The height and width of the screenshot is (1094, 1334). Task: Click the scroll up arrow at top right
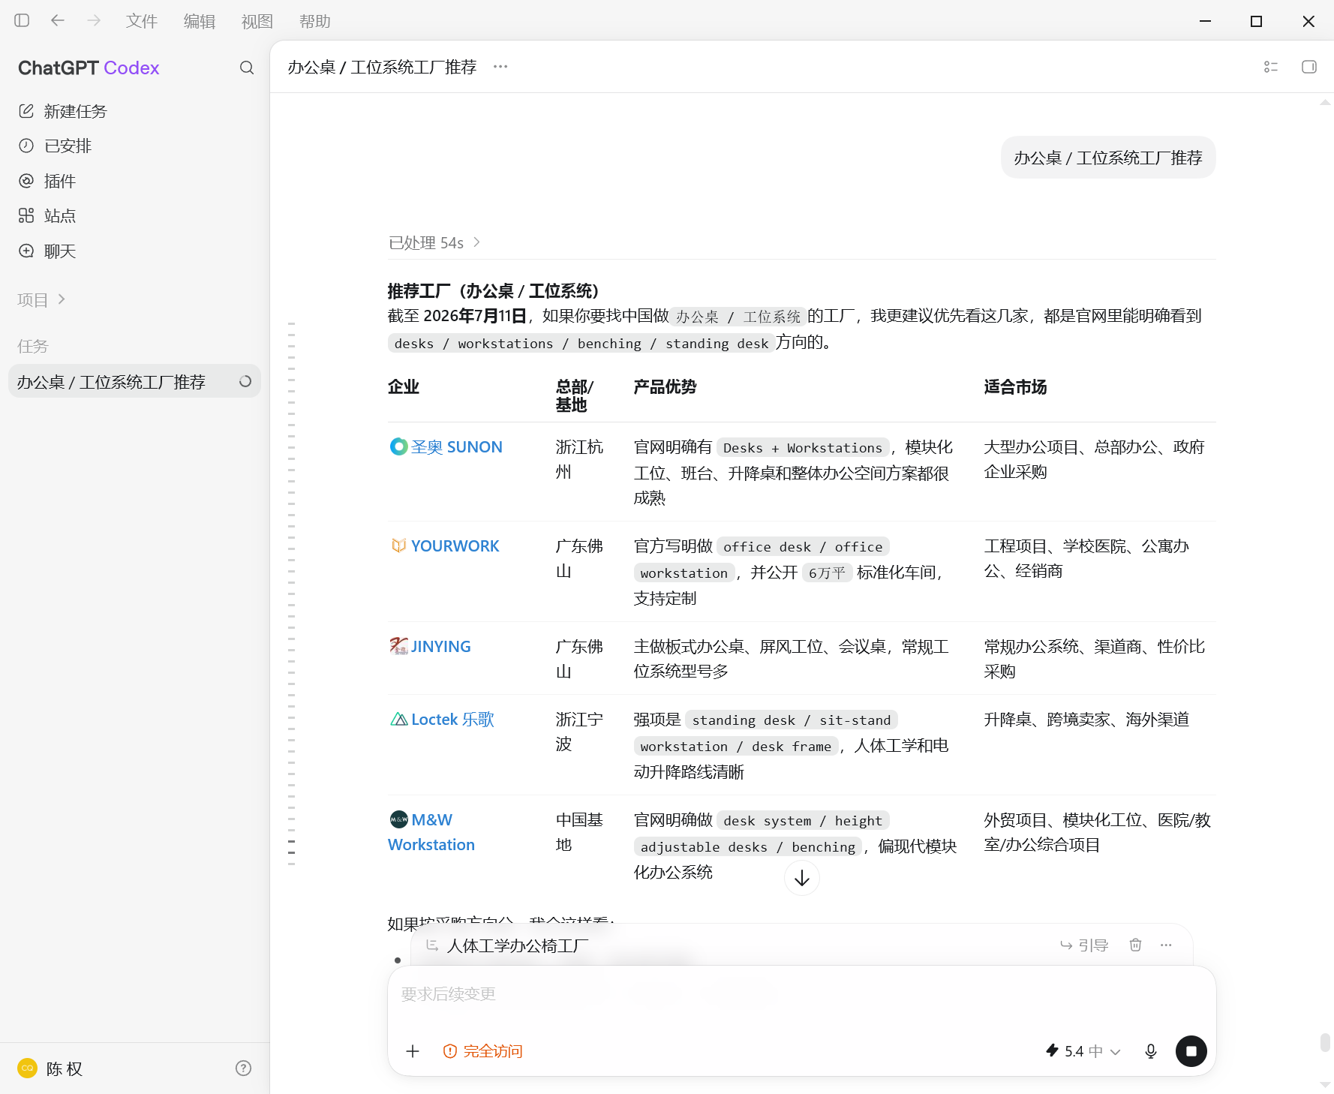click(x=1325, y=102)
